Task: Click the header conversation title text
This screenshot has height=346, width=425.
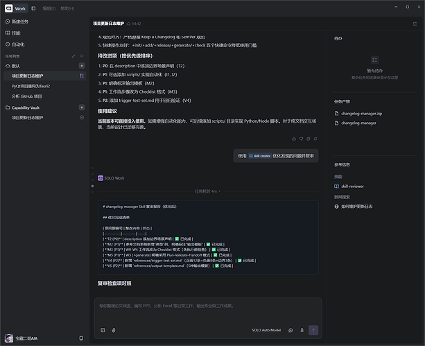Action: [109, 24]
